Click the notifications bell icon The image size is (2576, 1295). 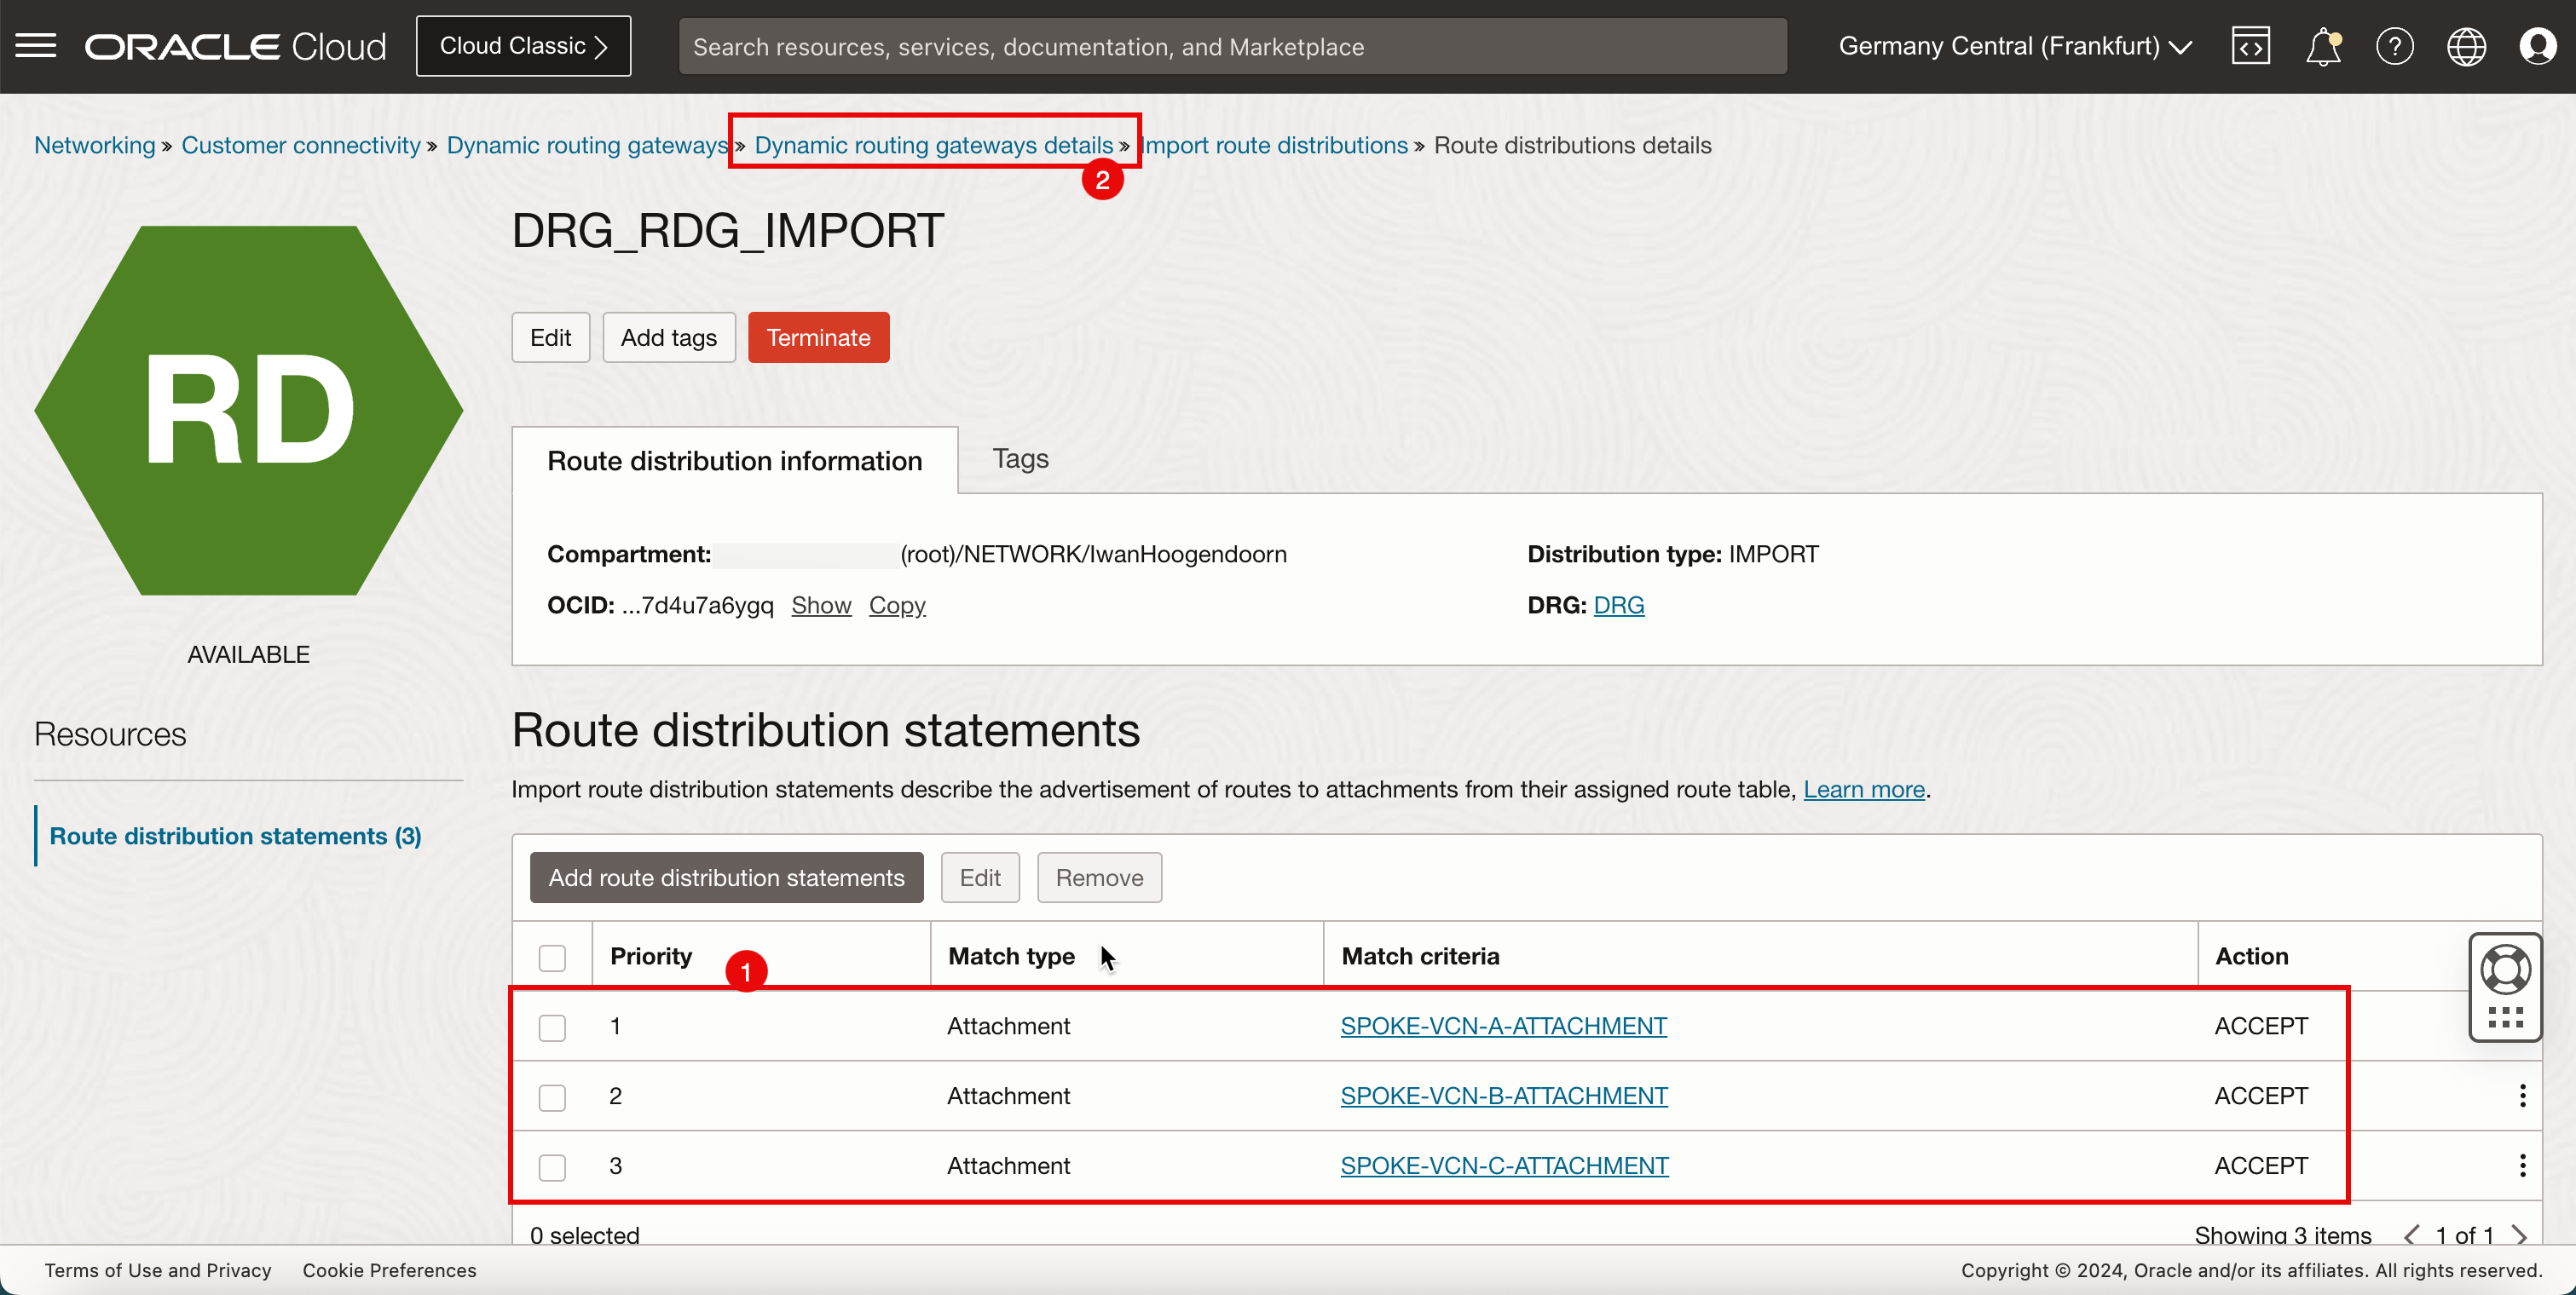pos(2325,46)
